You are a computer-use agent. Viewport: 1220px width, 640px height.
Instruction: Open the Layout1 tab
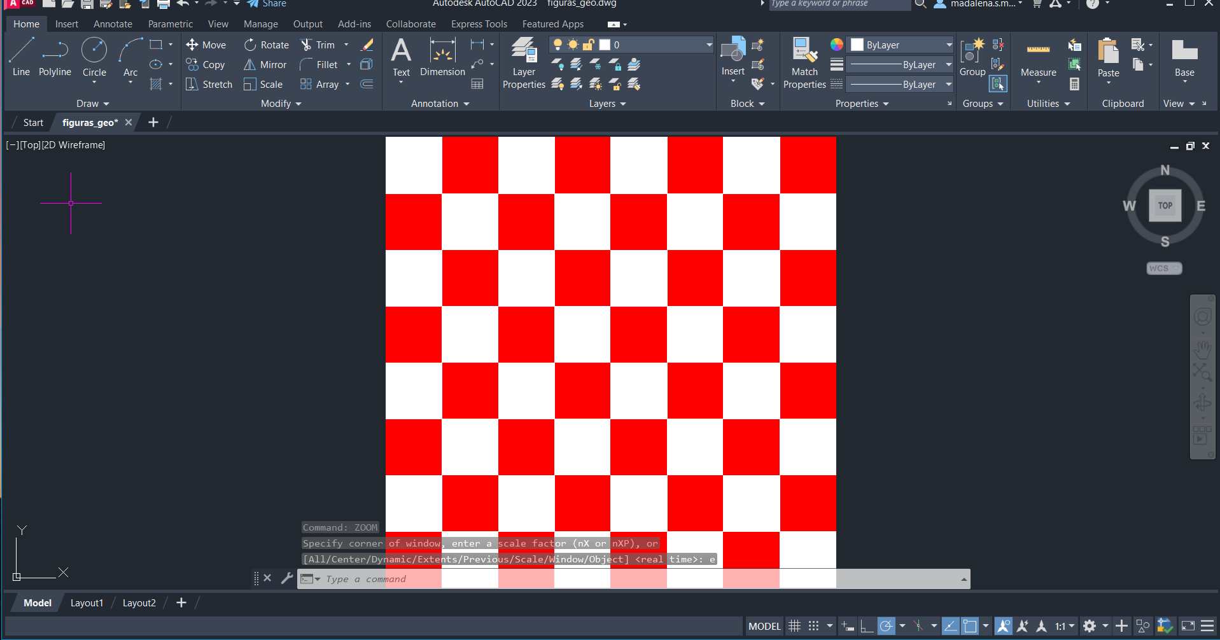tap(87, 603)
